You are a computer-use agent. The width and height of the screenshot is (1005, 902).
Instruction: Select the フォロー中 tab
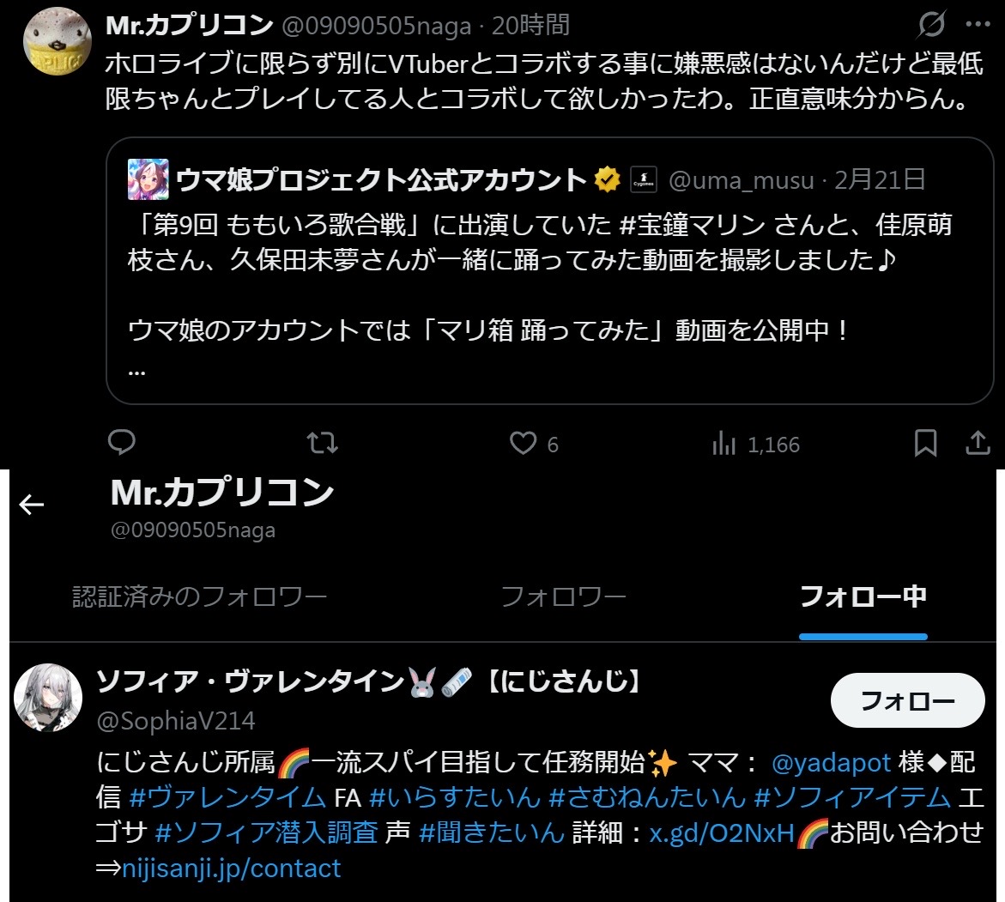(863, 596)
